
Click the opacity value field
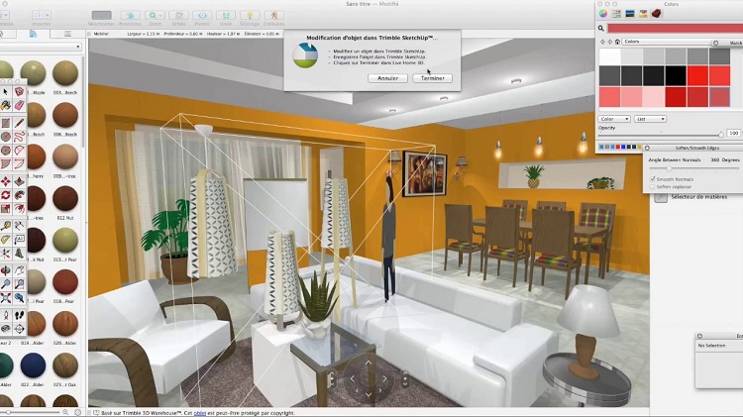(733, 133)
